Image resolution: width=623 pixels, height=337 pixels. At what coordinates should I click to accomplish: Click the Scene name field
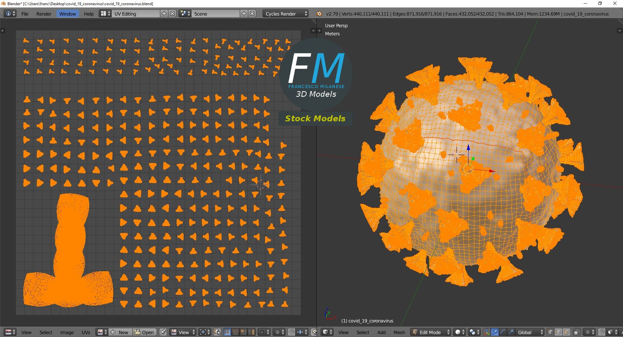(216, 14)
